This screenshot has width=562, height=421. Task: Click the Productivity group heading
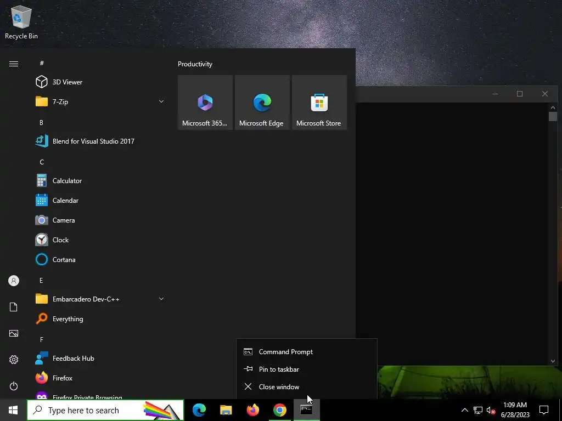coord(195,64)
